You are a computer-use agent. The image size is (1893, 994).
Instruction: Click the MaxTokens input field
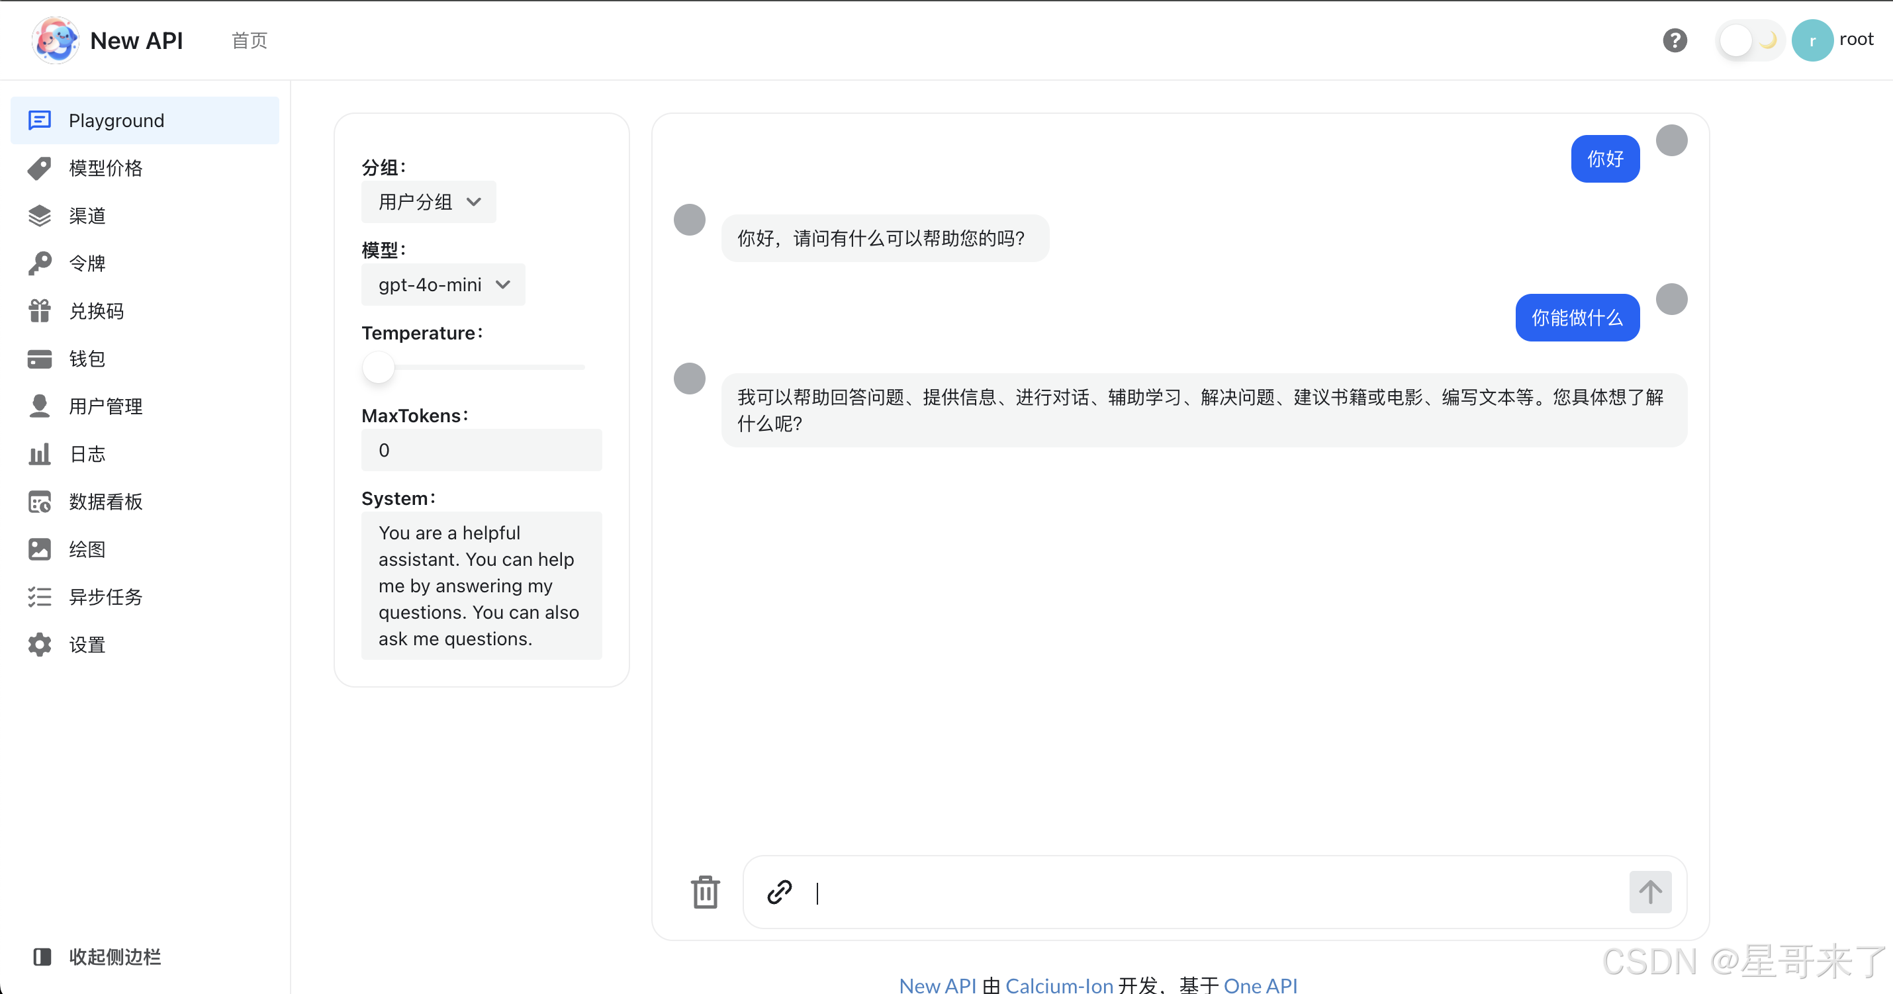point(481,451)
